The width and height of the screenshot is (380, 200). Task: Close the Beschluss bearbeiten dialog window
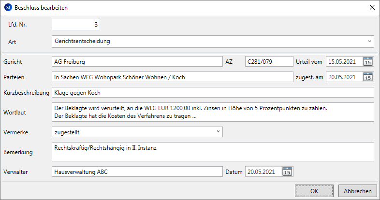pos(371,8)
